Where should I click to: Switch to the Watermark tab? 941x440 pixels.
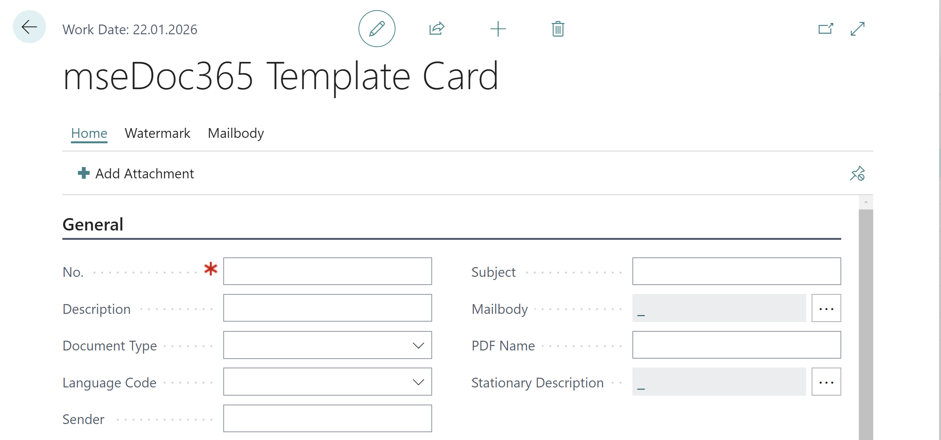[157, 133]
